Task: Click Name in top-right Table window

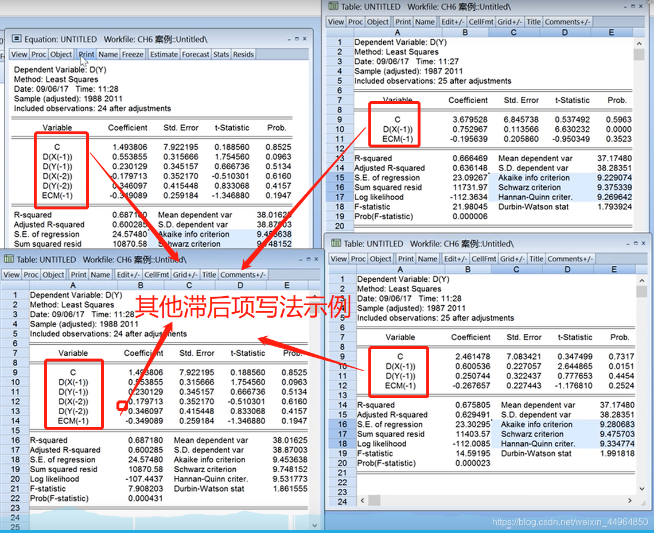Action: [x=425, y=22]
